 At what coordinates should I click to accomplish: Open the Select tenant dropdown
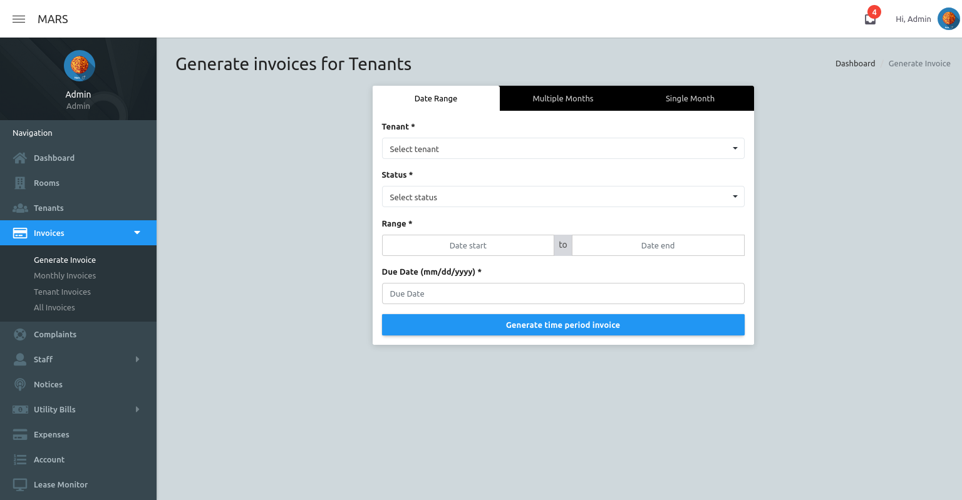point(563,148)
